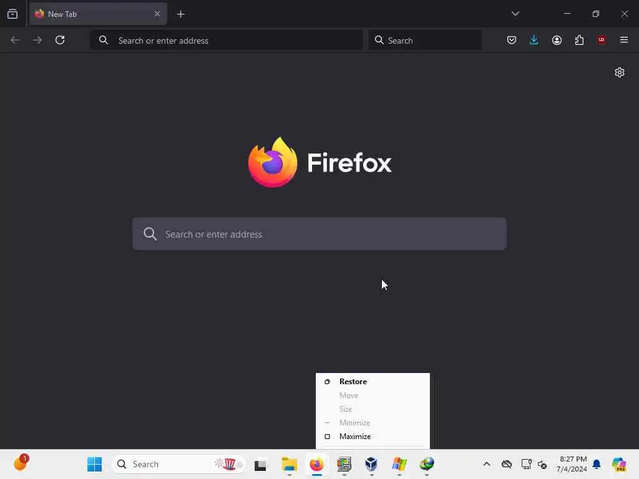Open the uBlock Origin extension icon
Image resolution: width=639 pixels, height=479 pixels.
[601, 40]
